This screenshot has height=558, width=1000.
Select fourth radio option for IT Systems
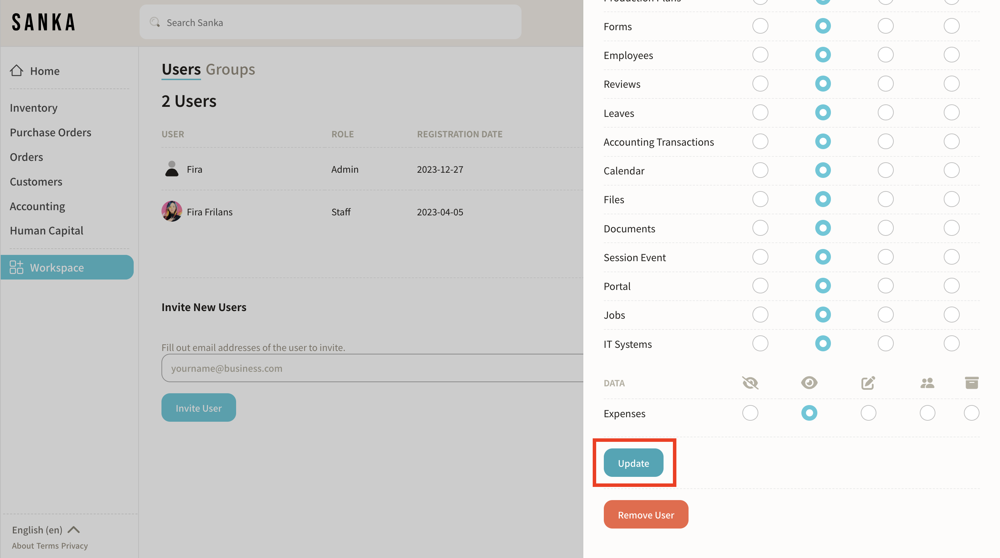951,344
